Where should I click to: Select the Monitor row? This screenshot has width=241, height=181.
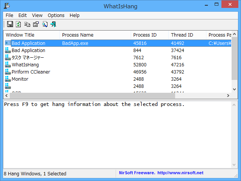(117, 79)
